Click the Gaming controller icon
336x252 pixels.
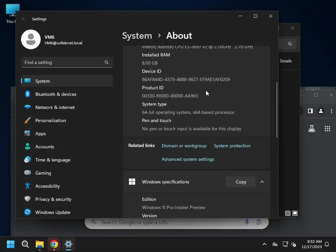tap(28, 173)
